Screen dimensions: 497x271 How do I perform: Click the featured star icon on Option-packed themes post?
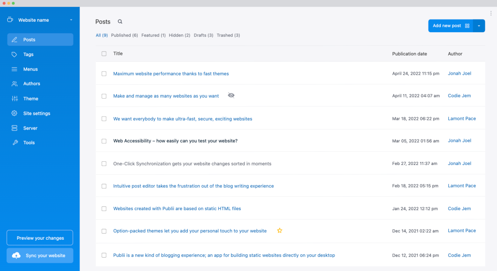pyautogui.click(x=280, y=230)
